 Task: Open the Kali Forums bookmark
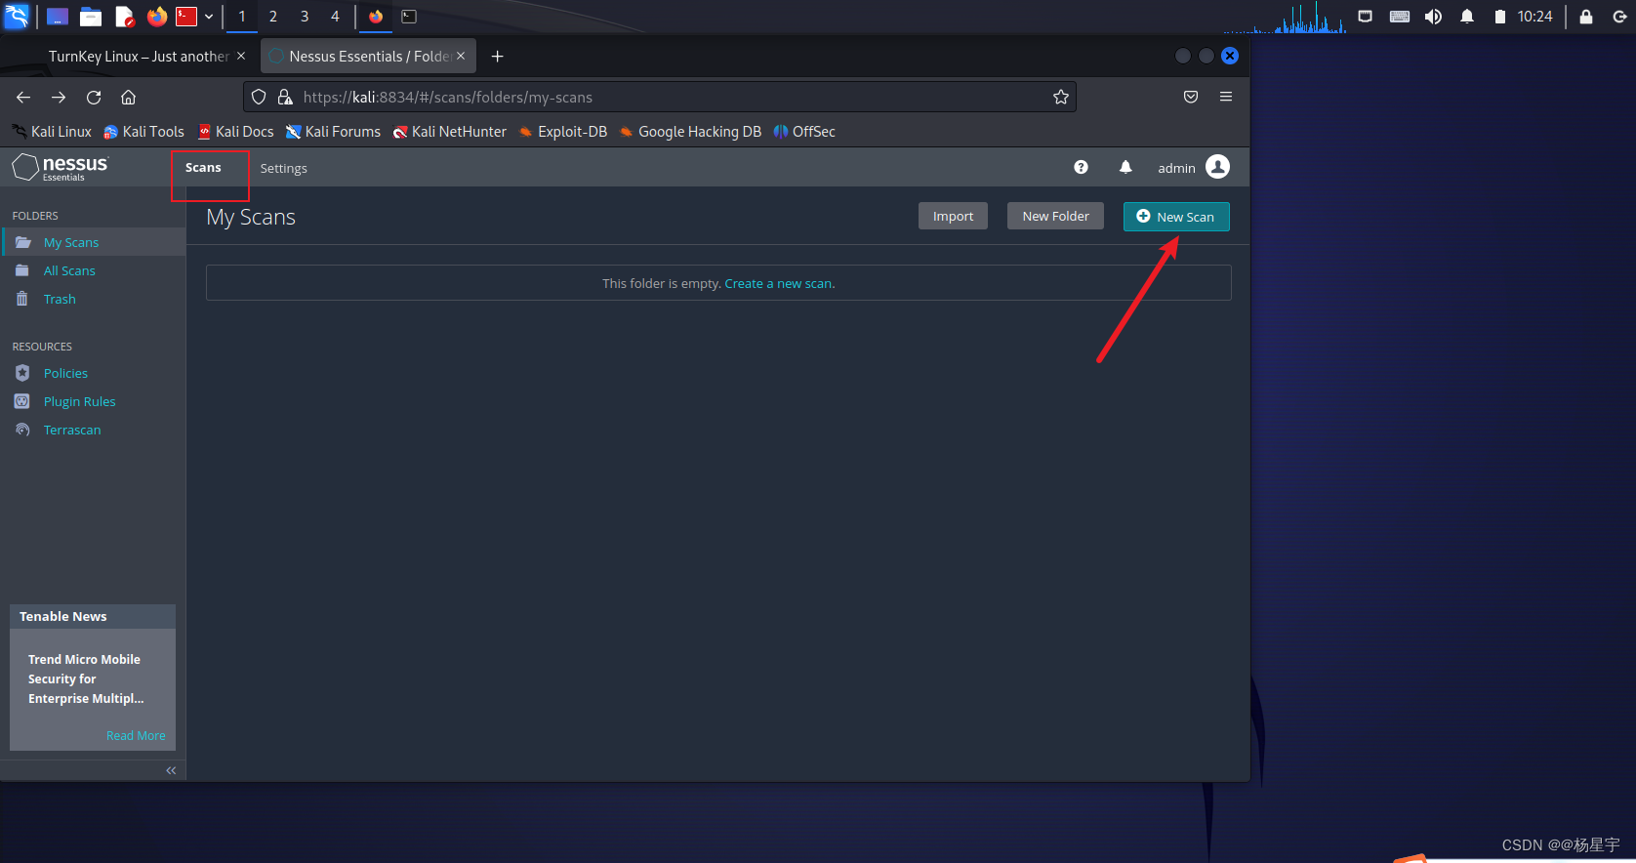click(x=333, y=132)
